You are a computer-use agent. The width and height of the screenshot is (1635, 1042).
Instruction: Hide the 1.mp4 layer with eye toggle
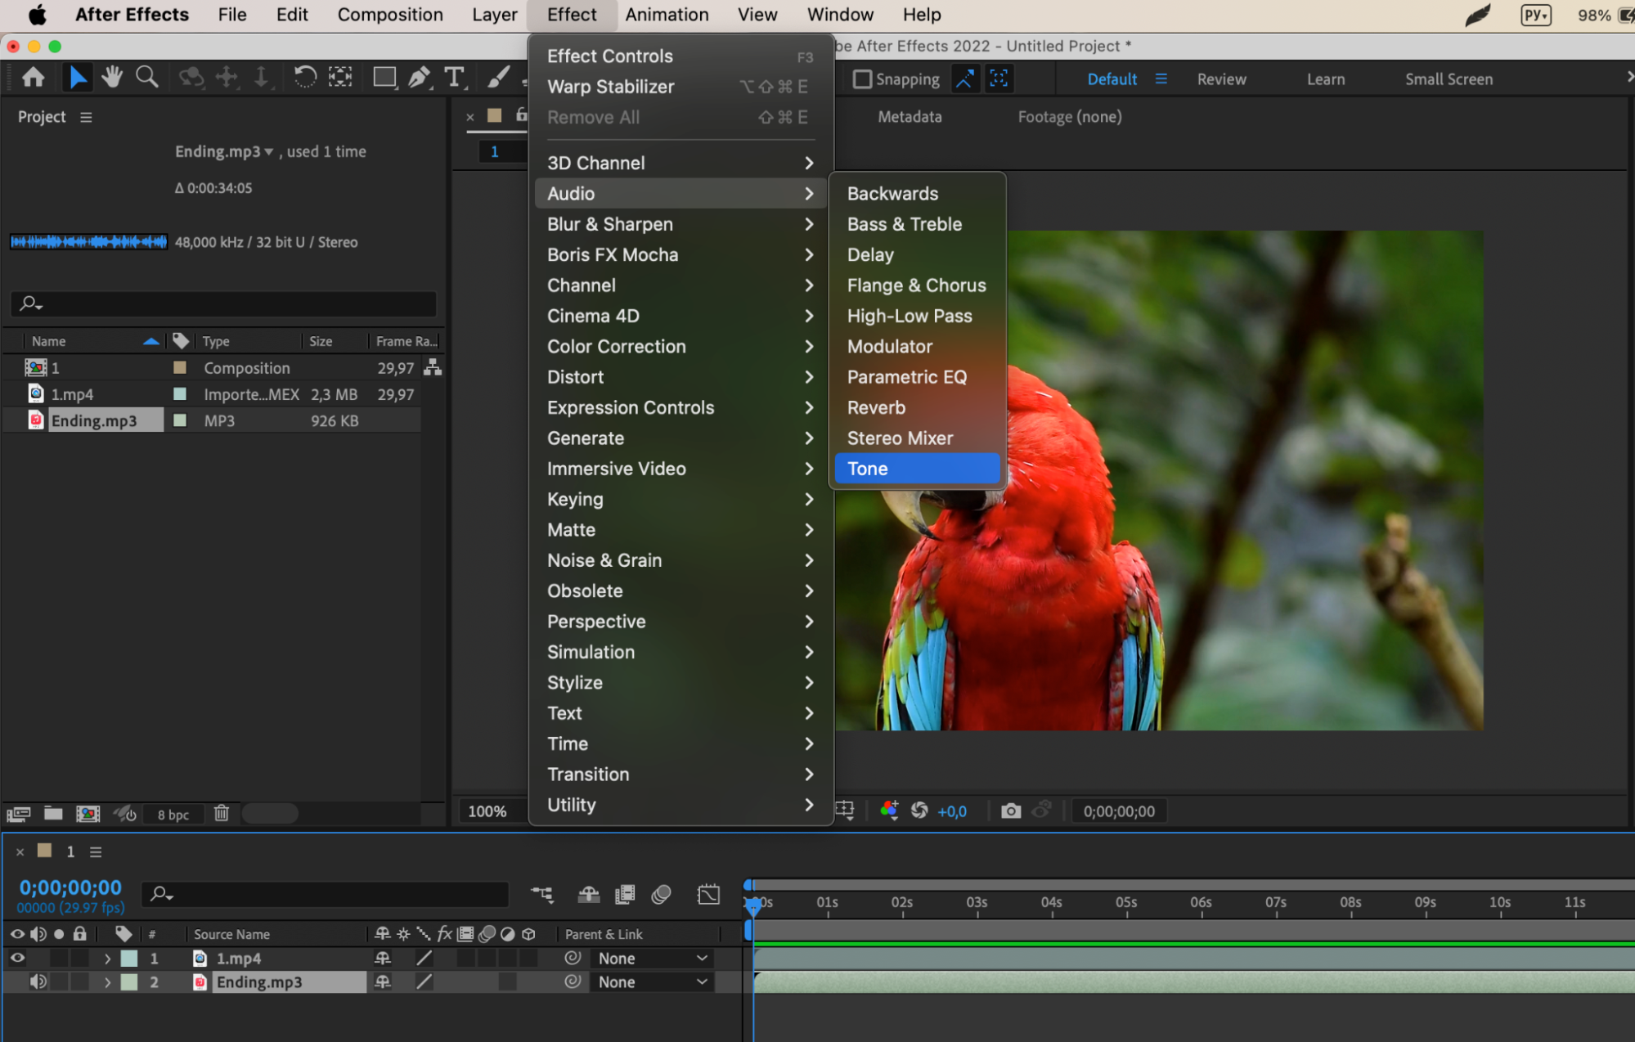(x=17, y=958)
